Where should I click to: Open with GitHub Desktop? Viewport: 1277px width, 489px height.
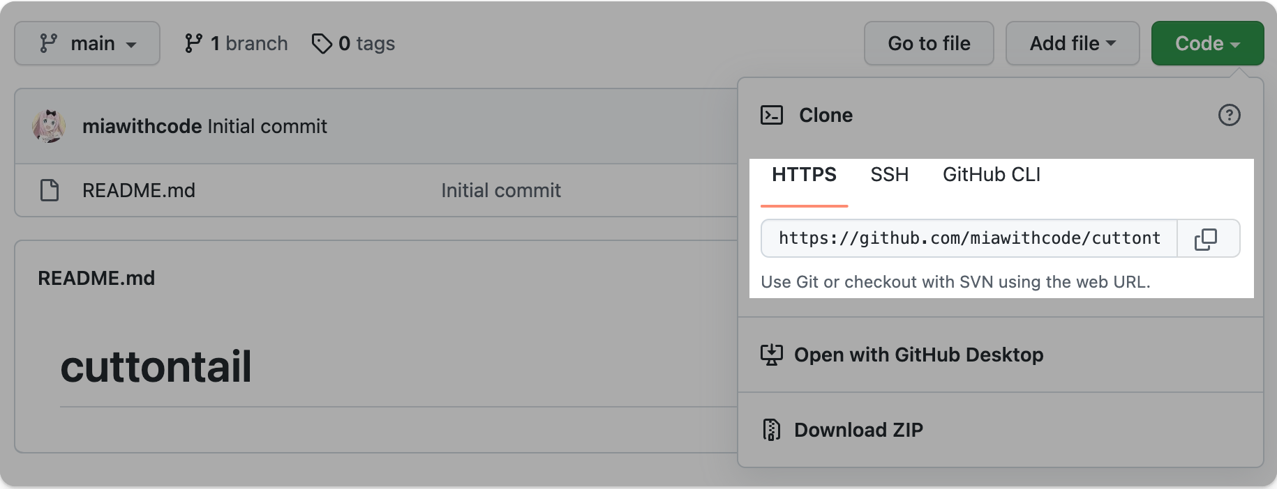[918, 355]
